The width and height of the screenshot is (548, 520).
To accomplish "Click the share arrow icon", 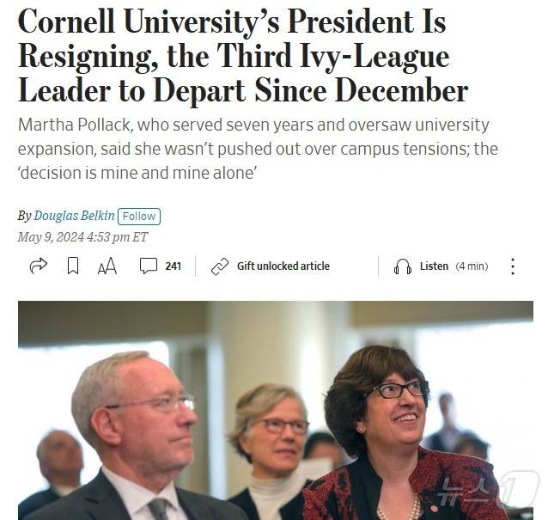I will tap(38, 266).
